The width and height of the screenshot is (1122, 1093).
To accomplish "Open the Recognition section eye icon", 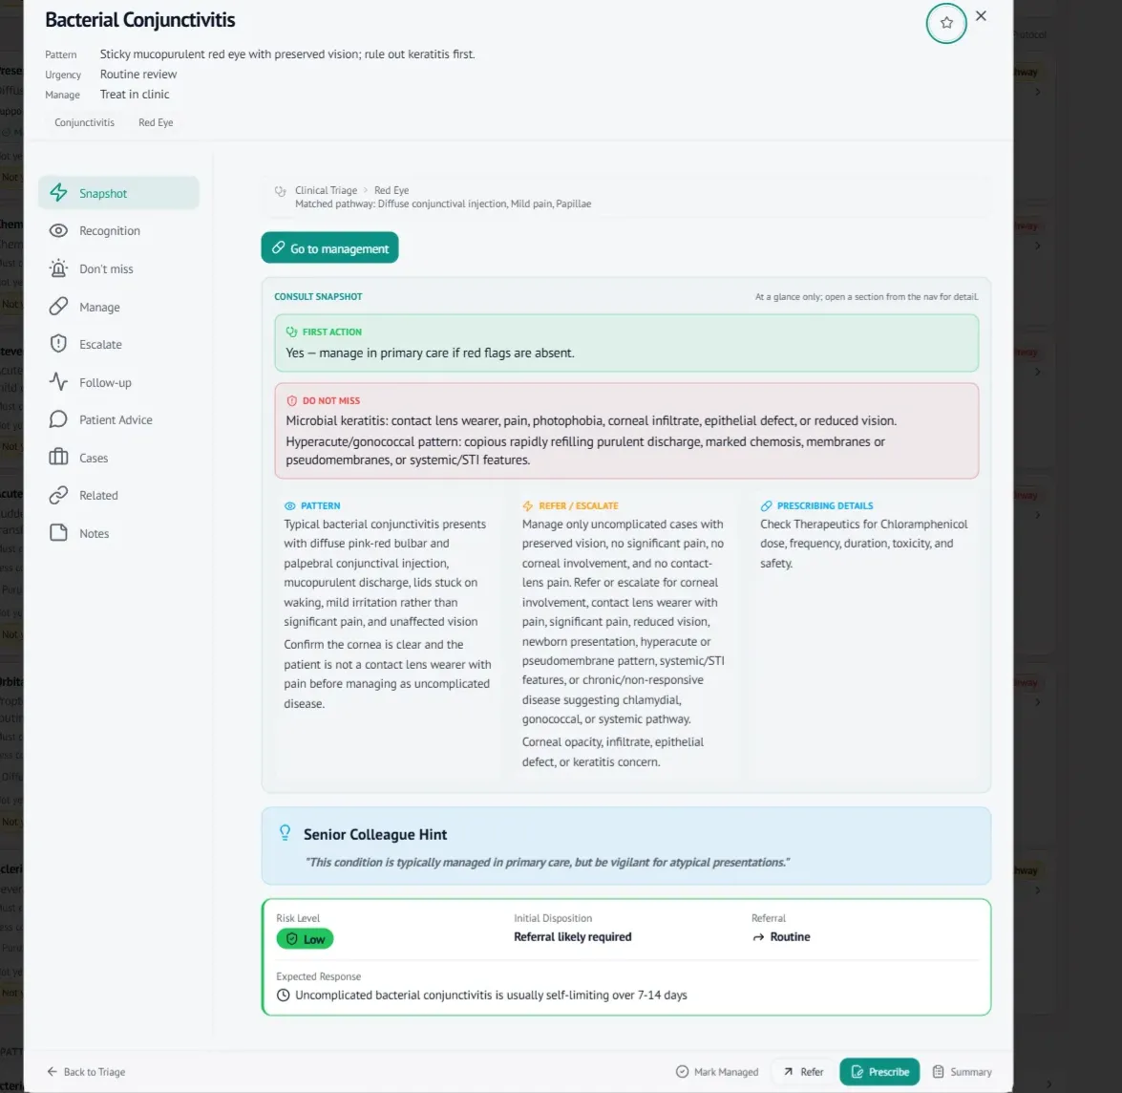I will coord(58,230).
